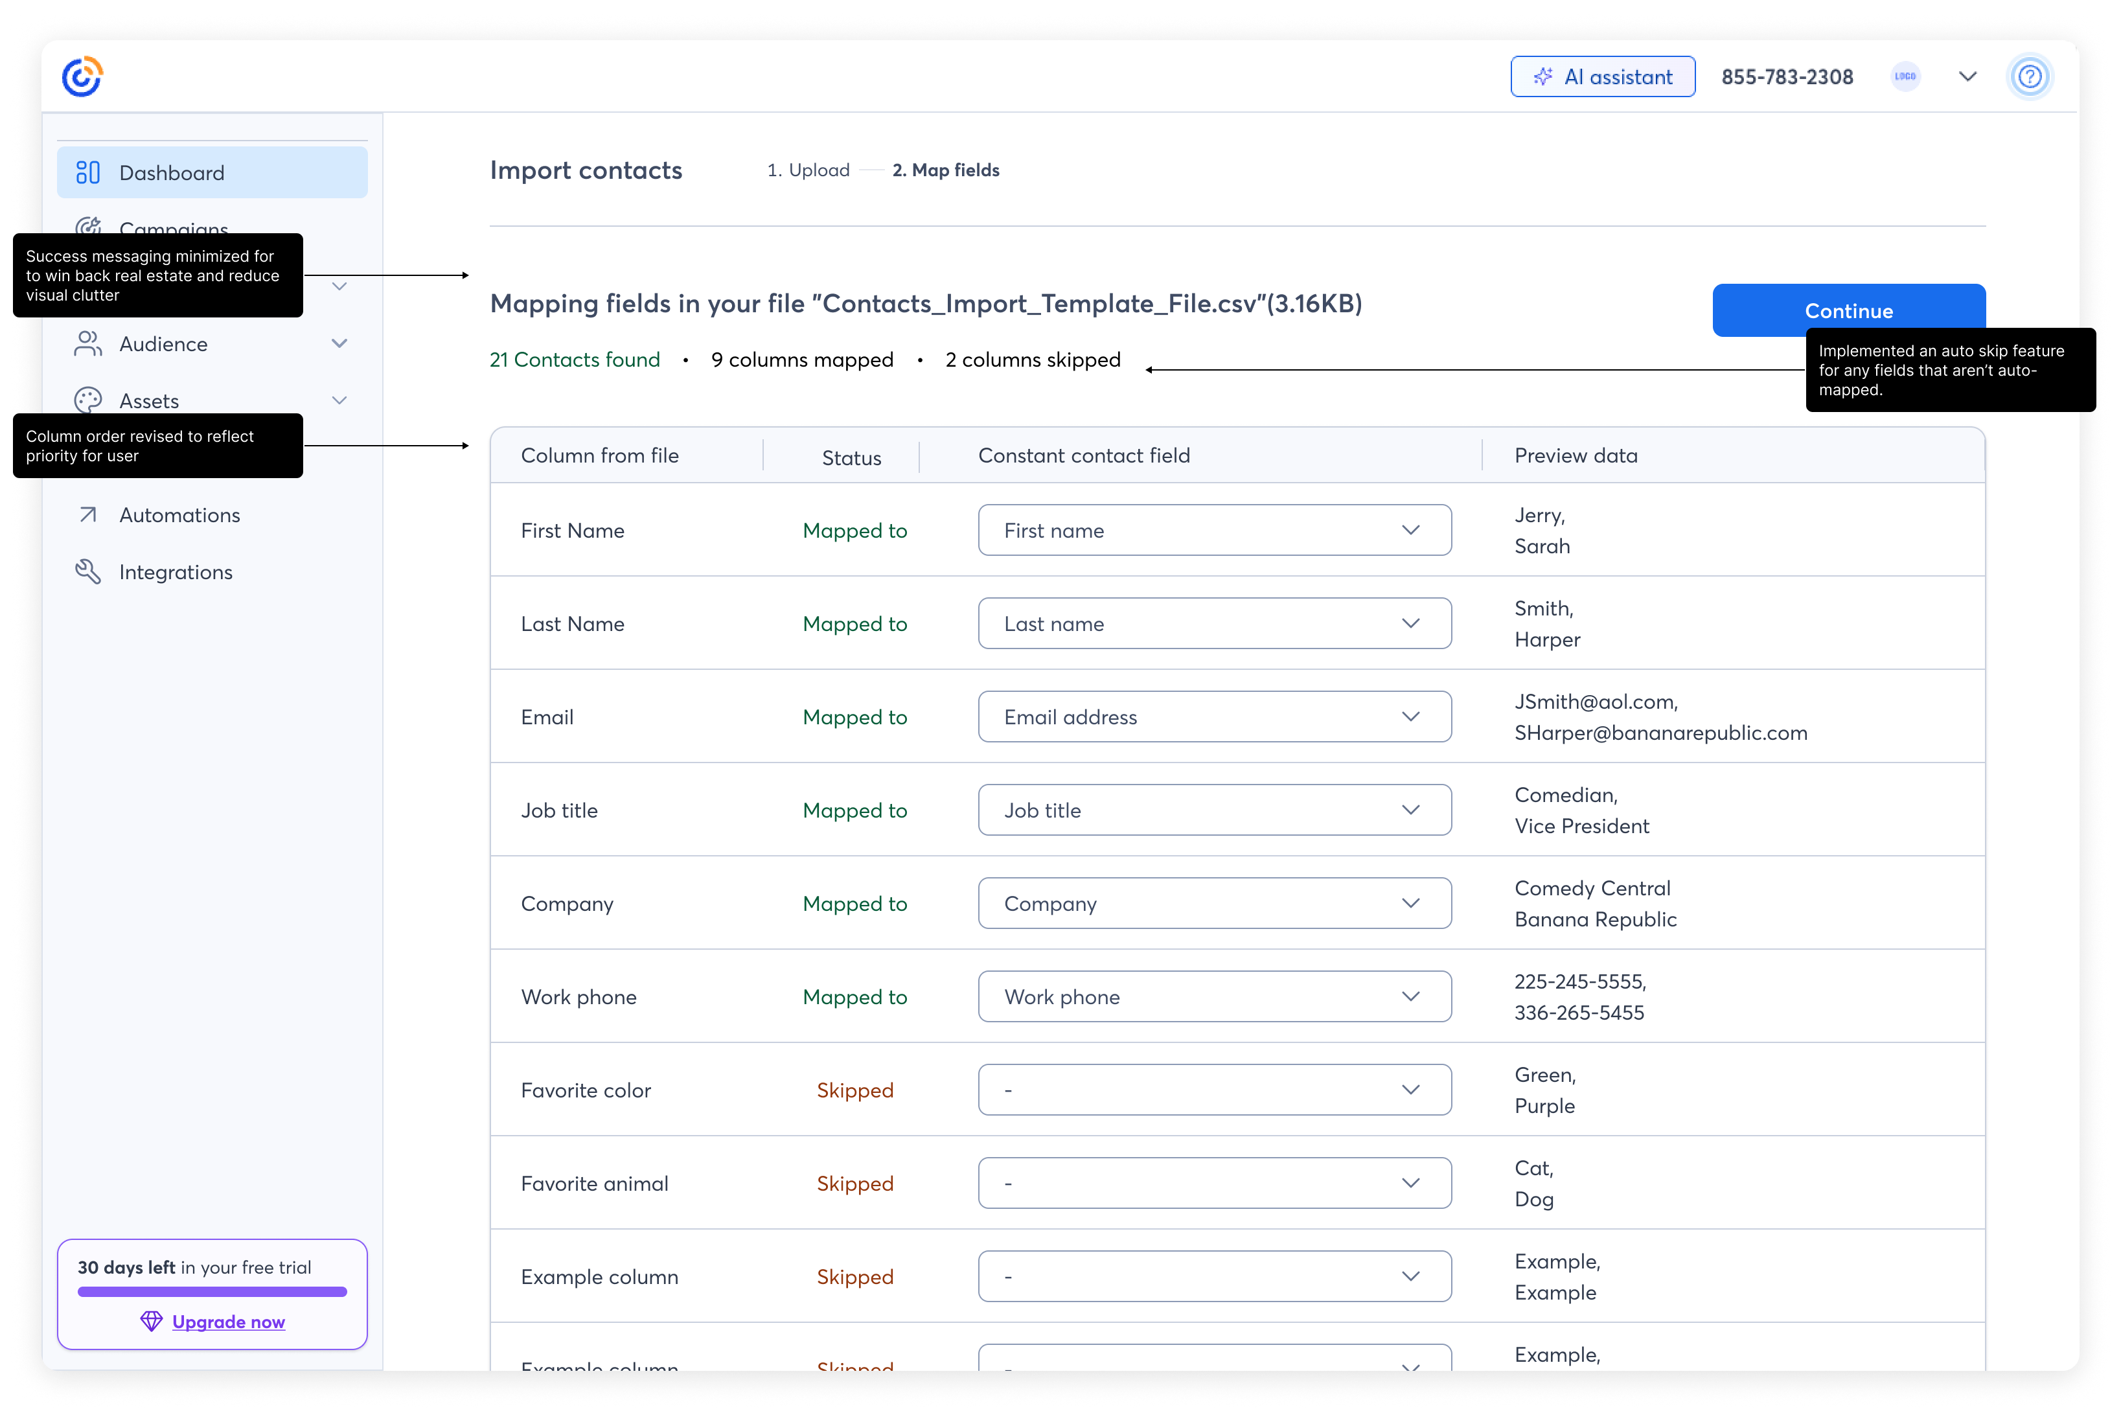2121x1411 pixels.
Task: Expand the Assets sidebar section
Action: pyautogui.click(x=339, y=400)
